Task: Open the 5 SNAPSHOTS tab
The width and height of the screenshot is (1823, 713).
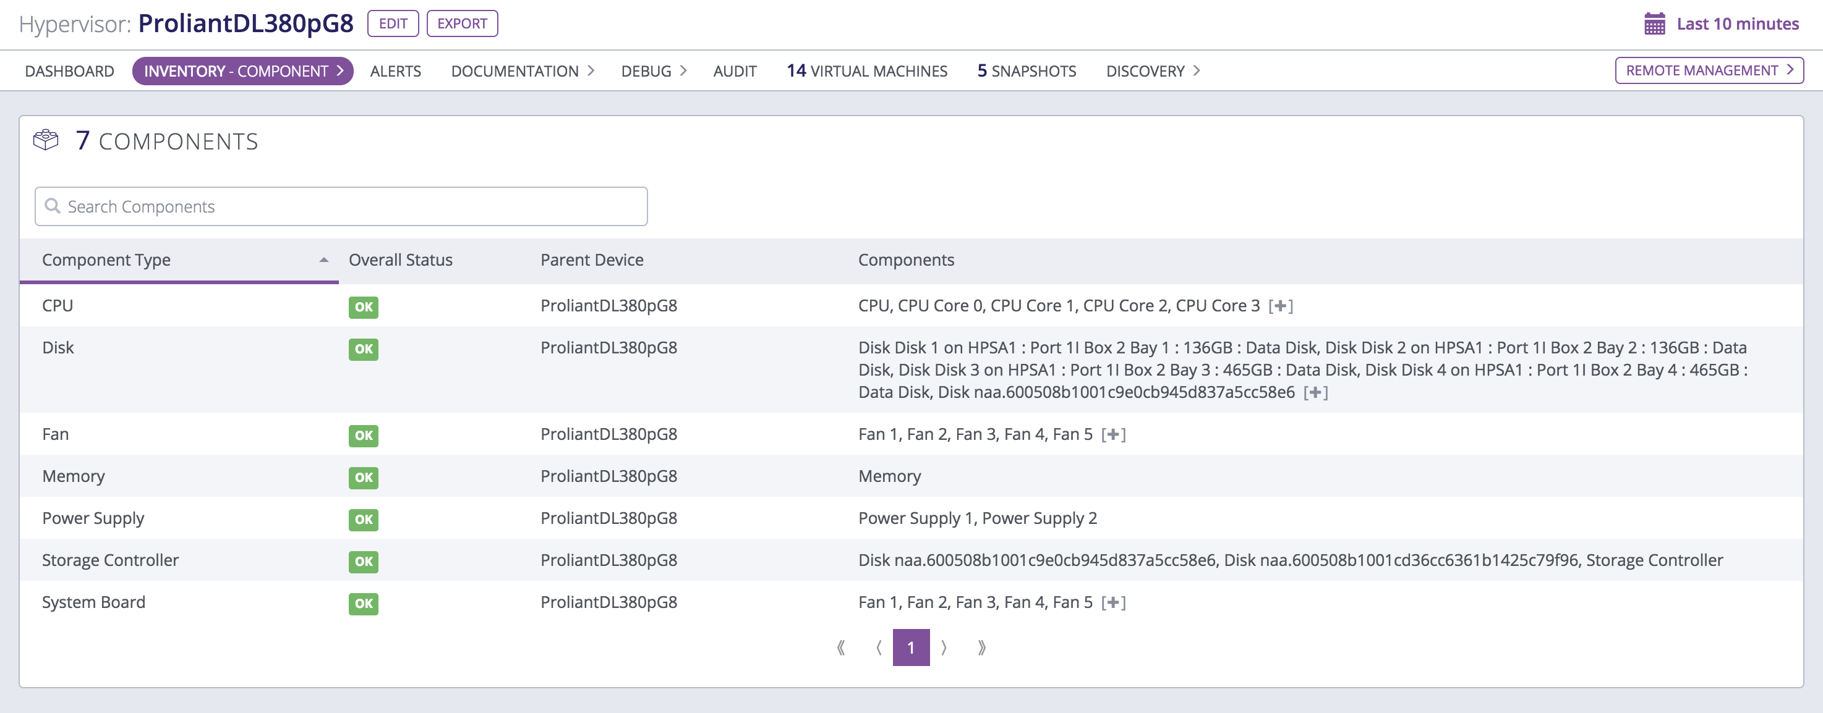Action: pyautogui.click(x=1025, y=70)
